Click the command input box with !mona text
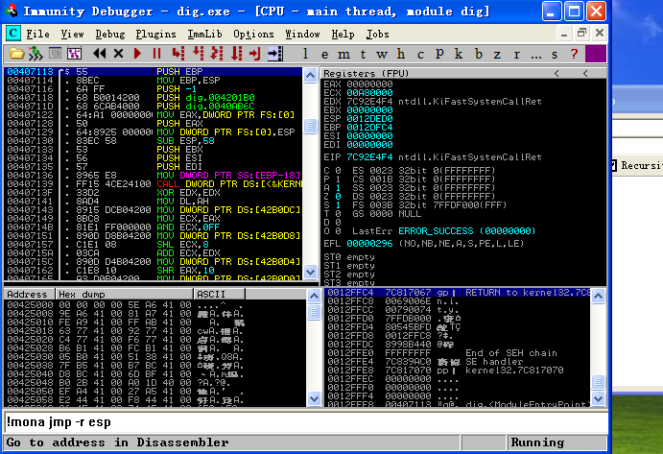 pos(306,422)
